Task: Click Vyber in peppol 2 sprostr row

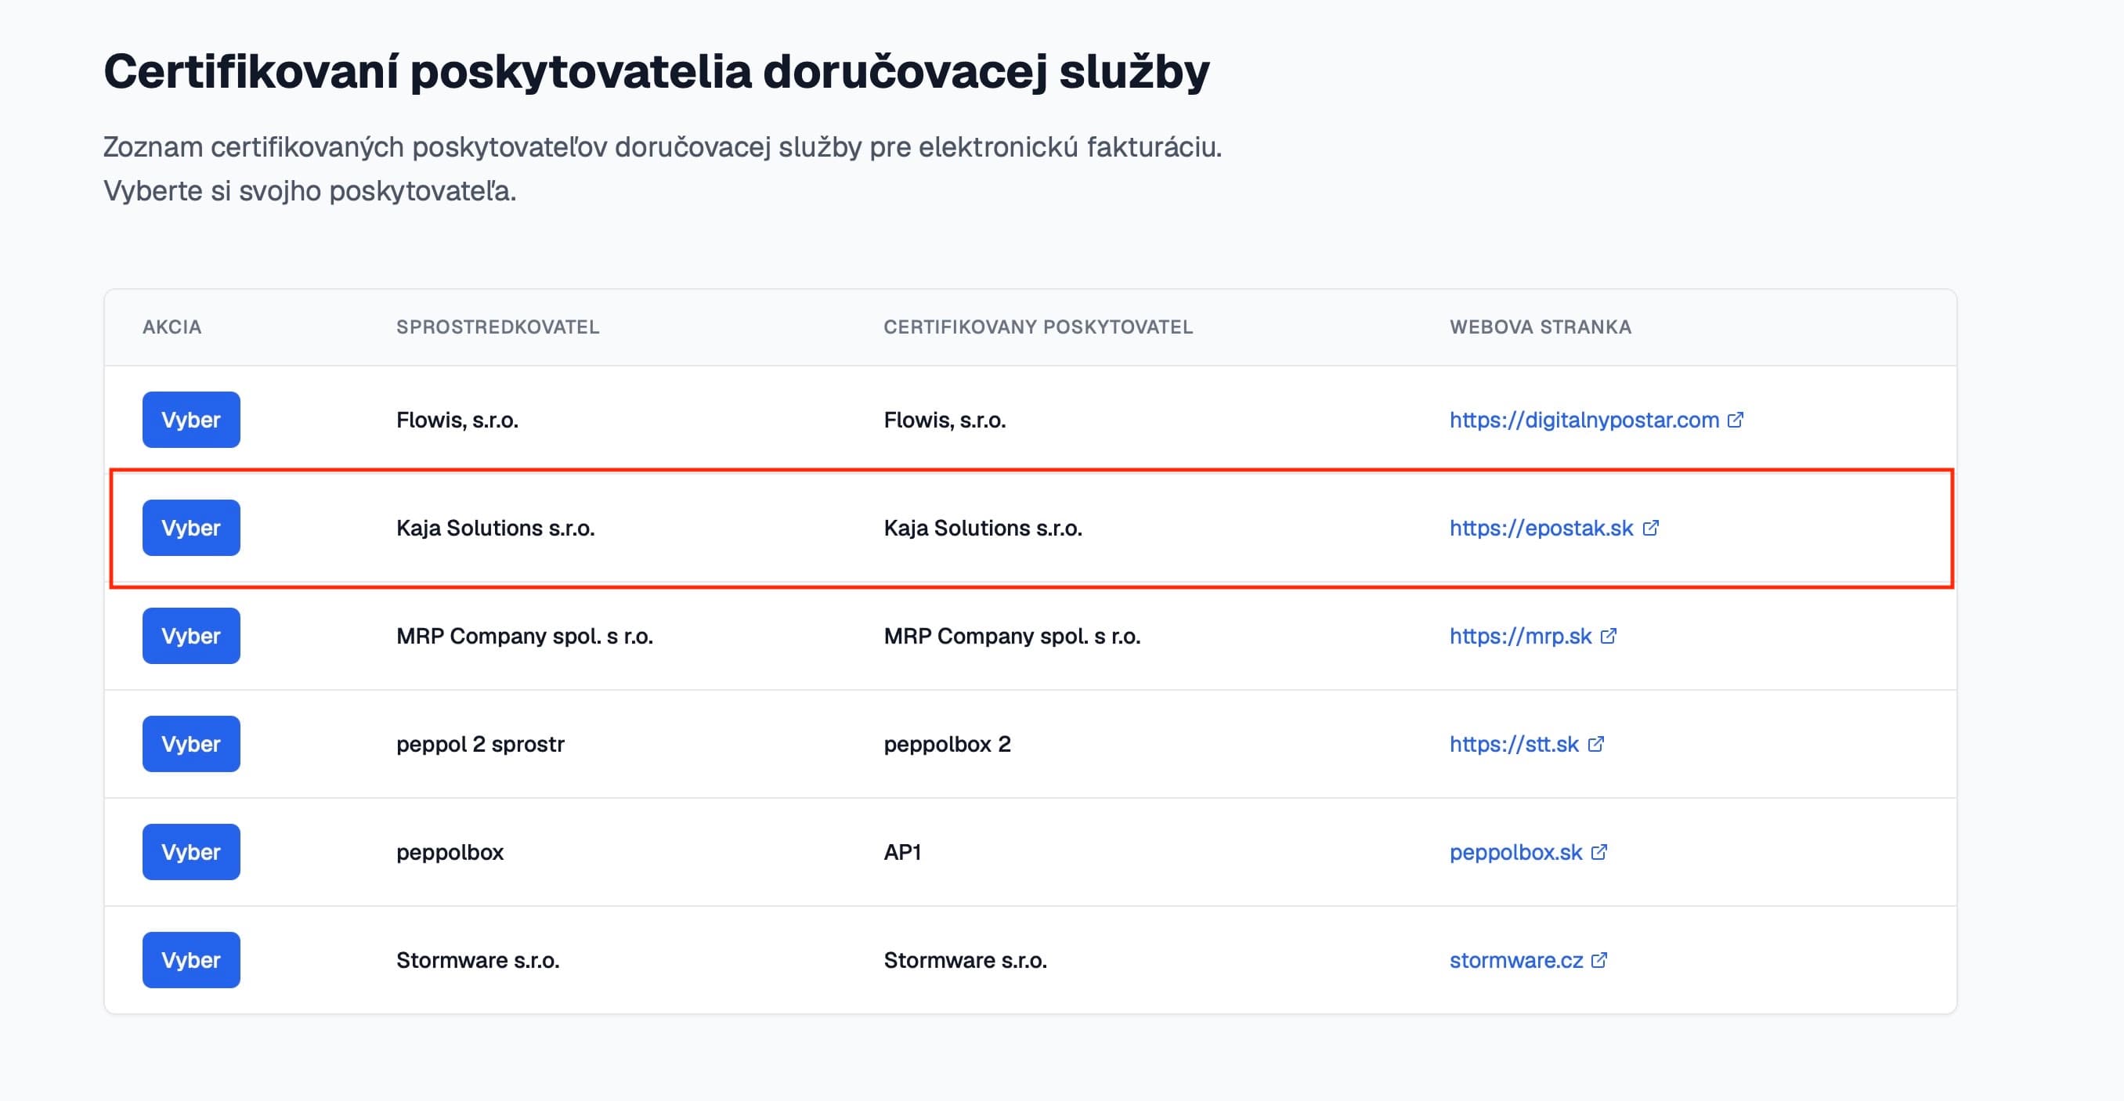Action: tap(191, 744)
